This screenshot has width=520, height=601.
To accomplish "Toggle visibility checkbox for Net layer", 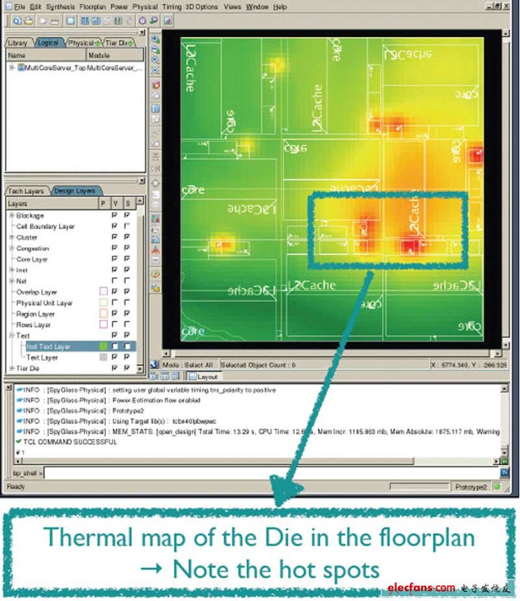I will (x=115, y=281).
